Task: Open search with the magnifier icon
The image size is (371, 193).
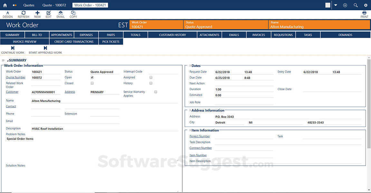Action: [355, 5]
